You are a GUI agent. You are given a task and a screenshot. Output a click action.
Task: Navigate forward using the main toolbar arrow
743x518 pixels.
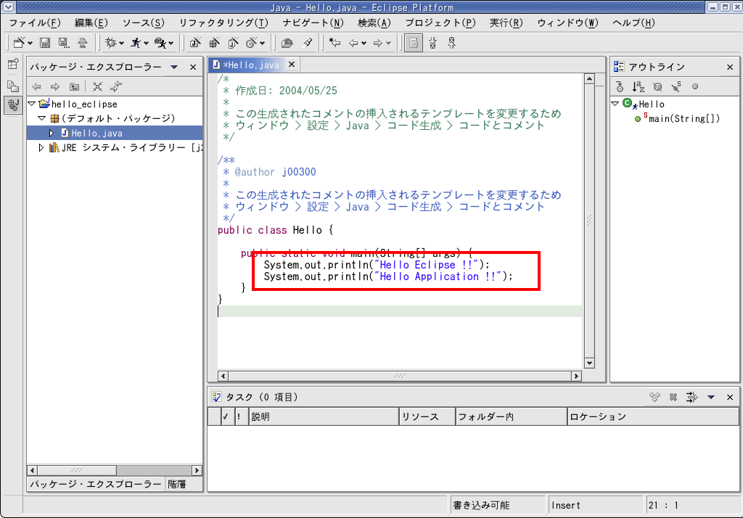pyautogui.click(x=377, y=43)
